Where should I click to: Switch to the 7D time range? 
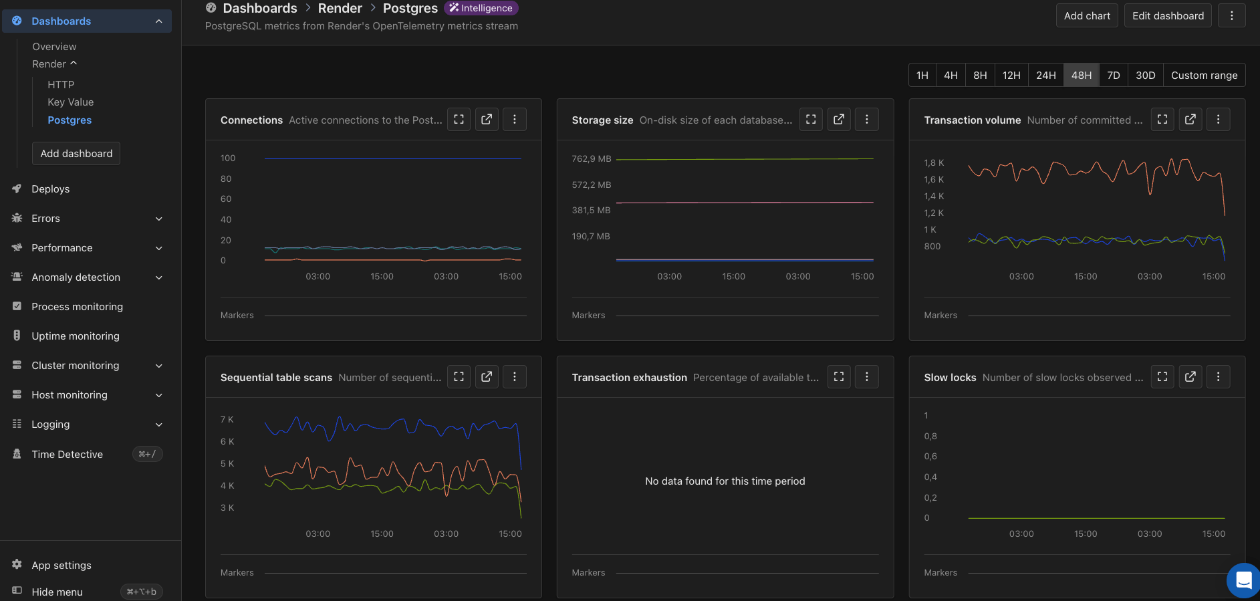pyautogui.click(x=1114, y=75)
